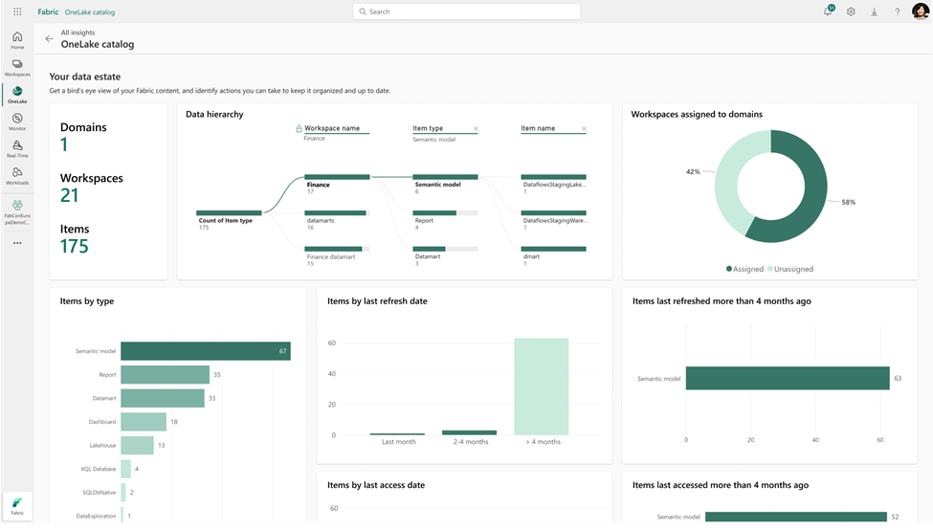Remove the Item name hierarchy level
933x530 pixels.
(x=584, y=128)
